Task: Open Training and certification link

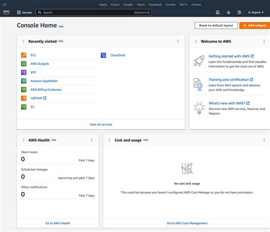Action: (231, 80)
